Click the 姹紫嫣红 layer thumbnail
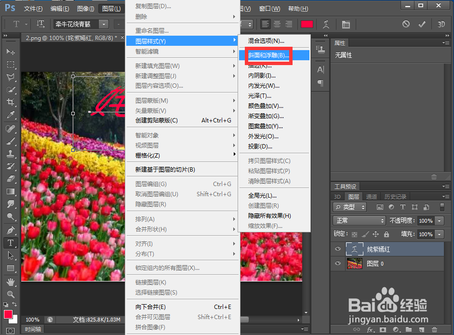The image size is (454, 335). coord(354,249)
